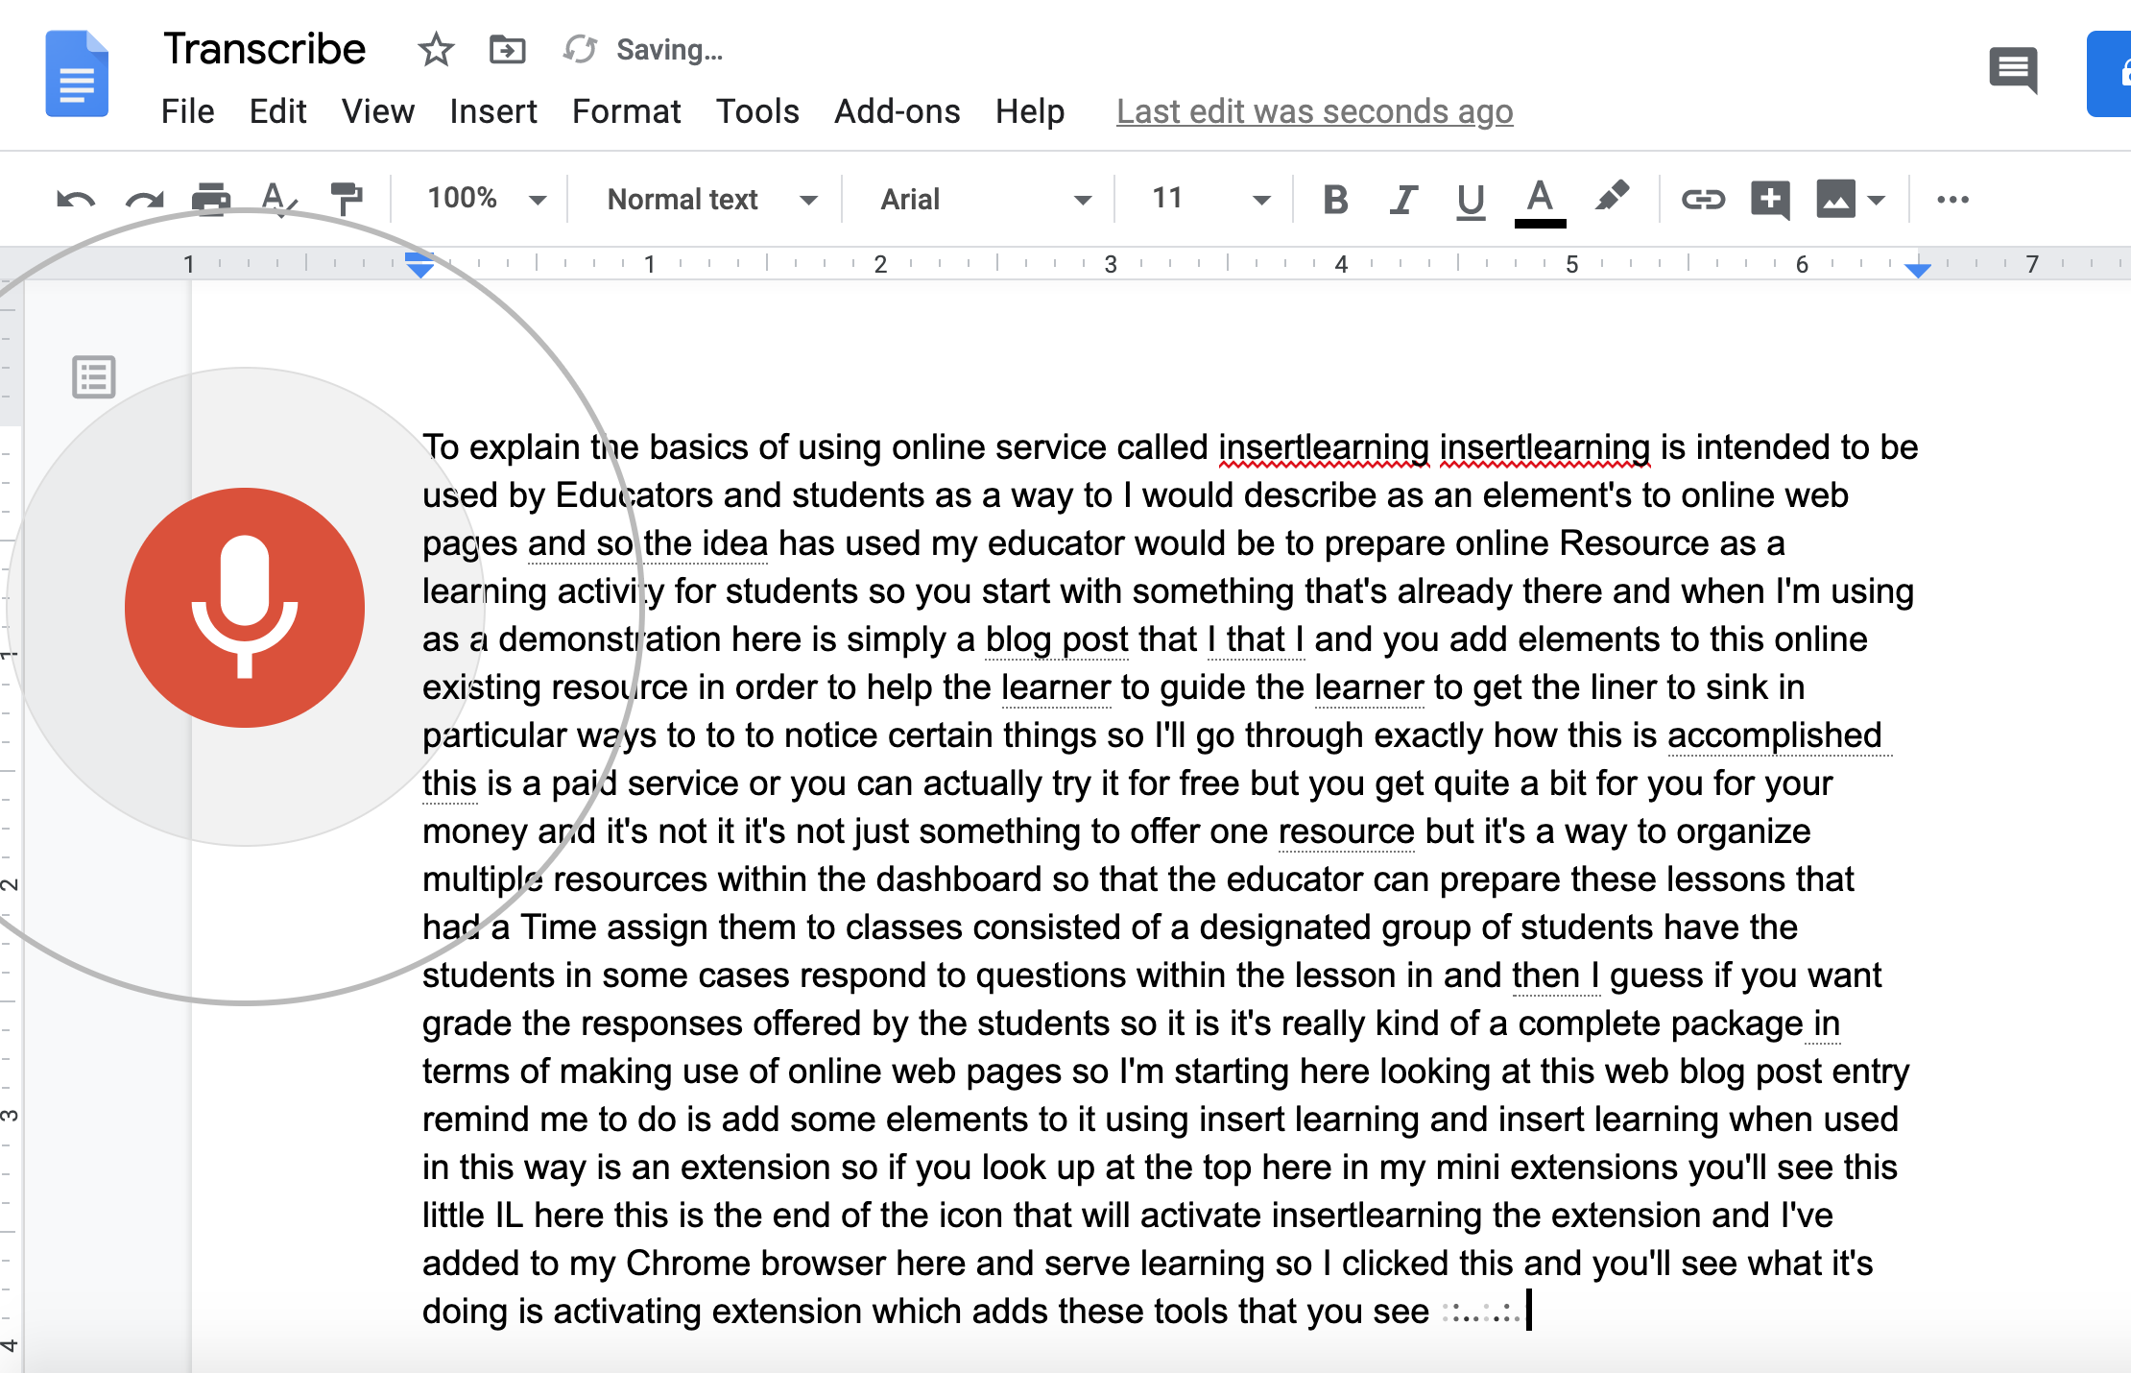Toggle bold formatting
This screenshot has height=1373, width=2131.
point(1335,200)
